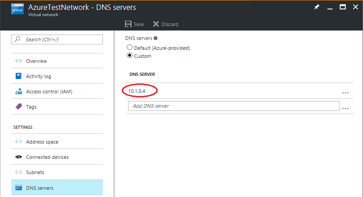
Task: Click the Activity log book icon
Action: coord(18,76)
